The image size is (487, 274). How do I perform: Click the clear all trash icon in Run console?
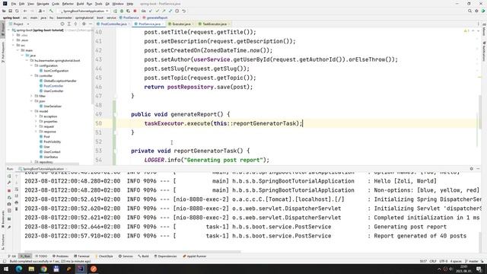coord(17,209)
